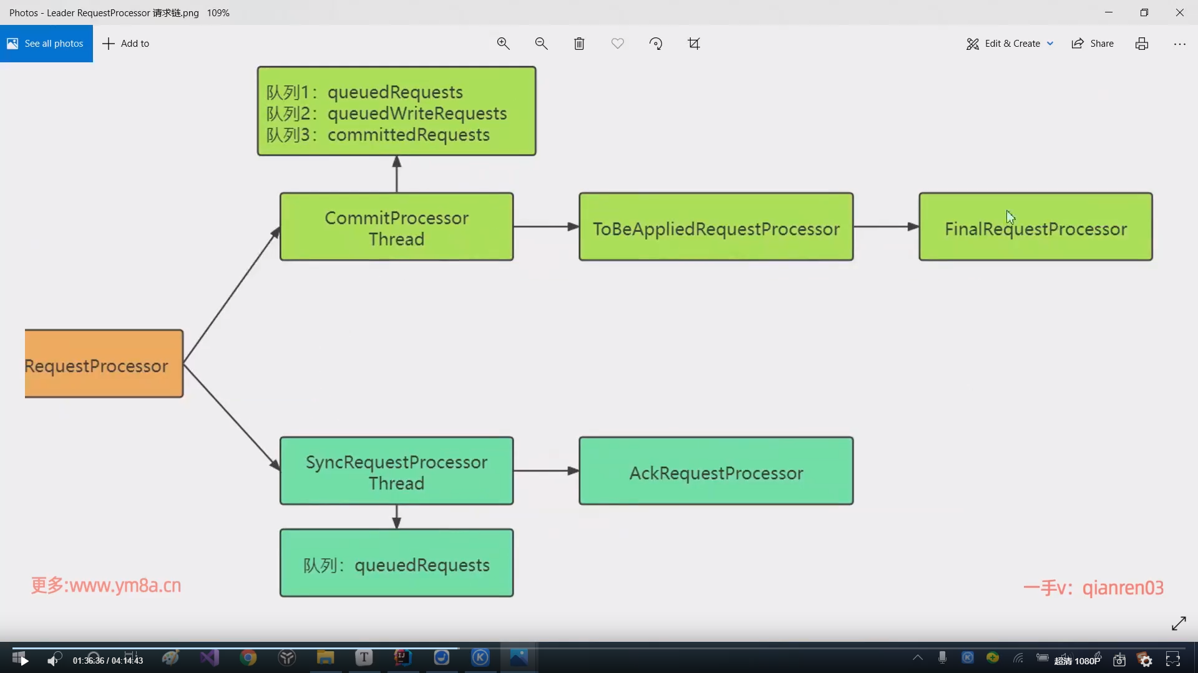Mute the video volume speaker icon

click(53, 661)
